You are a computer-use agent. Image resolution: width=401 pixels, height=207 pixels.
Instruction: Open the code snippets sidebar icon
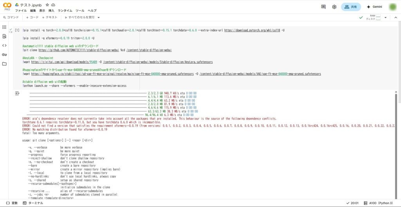click(x=4, y=45)
